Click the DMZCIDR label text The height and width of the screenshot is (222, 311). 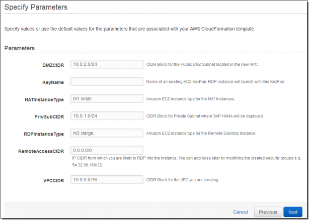coord(53,65)
